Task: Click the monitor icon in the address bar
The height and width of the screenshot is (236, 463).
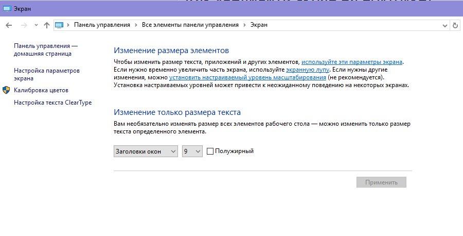Action: tap(59, 25)
